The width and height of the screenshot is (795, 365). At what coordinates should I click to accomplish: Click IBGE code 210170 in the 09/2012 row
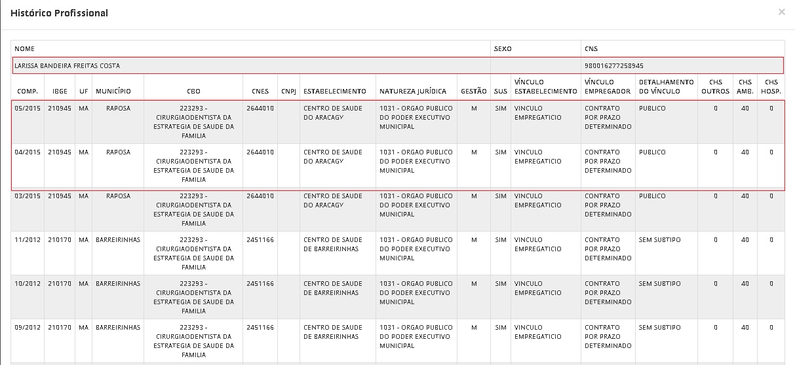click(x=60, y=328)
